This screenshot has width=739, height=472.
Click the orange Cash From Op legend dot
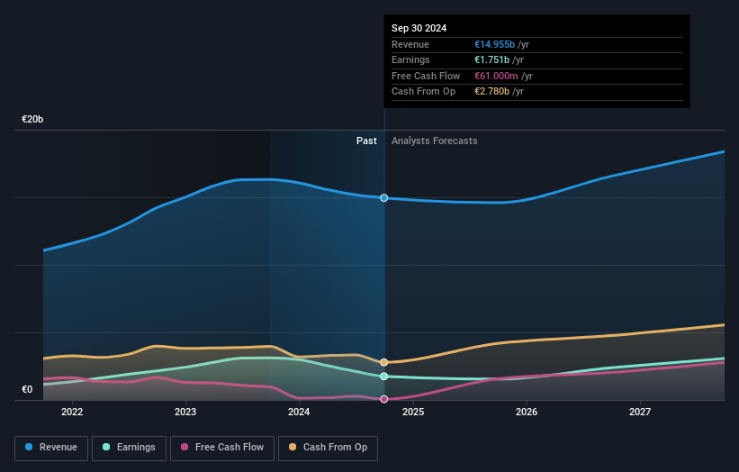293,447
